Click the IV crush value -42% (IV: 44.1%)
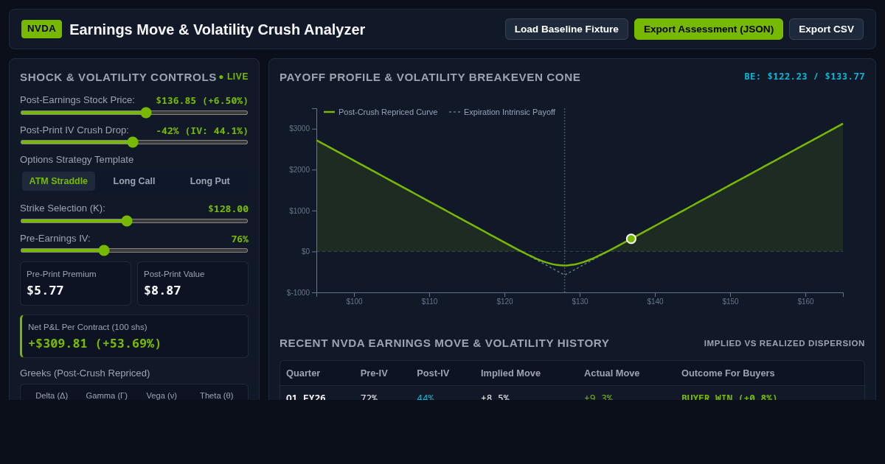The height and width of the screenshot is (464, 885). click(202, 130)
